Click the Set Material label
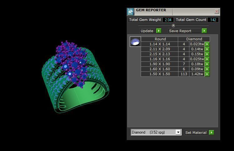The height and width of the screenshot is (151, 234). coord(196,133)
